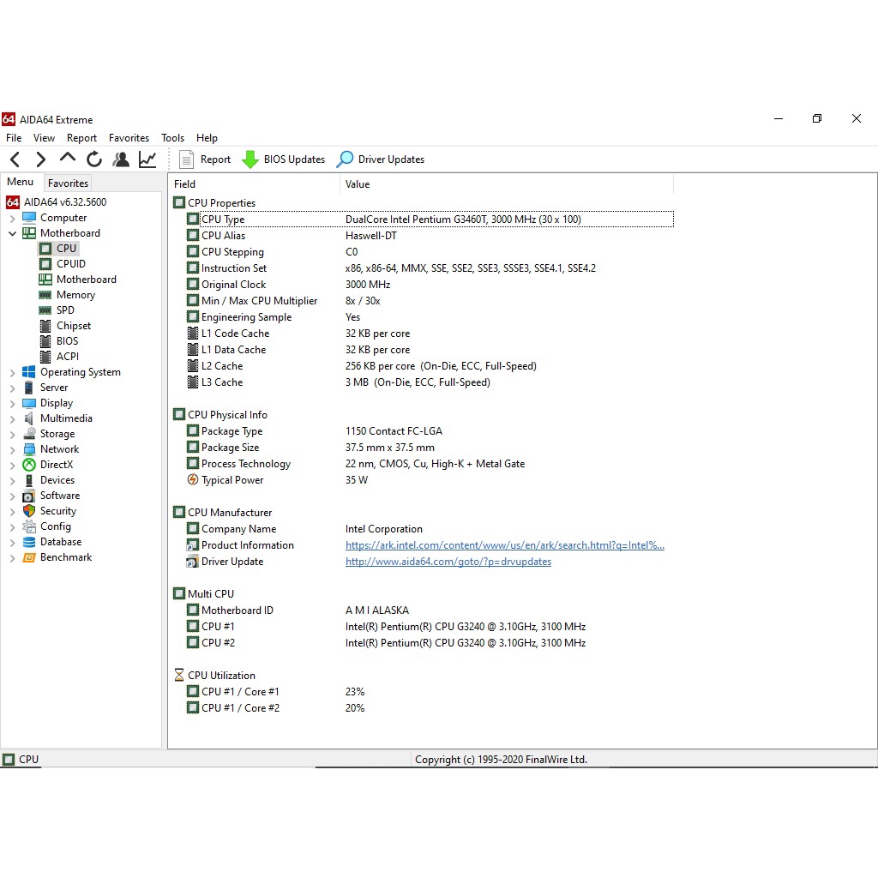The height and width of the screenshot is (878, 878).
Task: Select CPU in the Motherboard tree
Action: point(66,248)
